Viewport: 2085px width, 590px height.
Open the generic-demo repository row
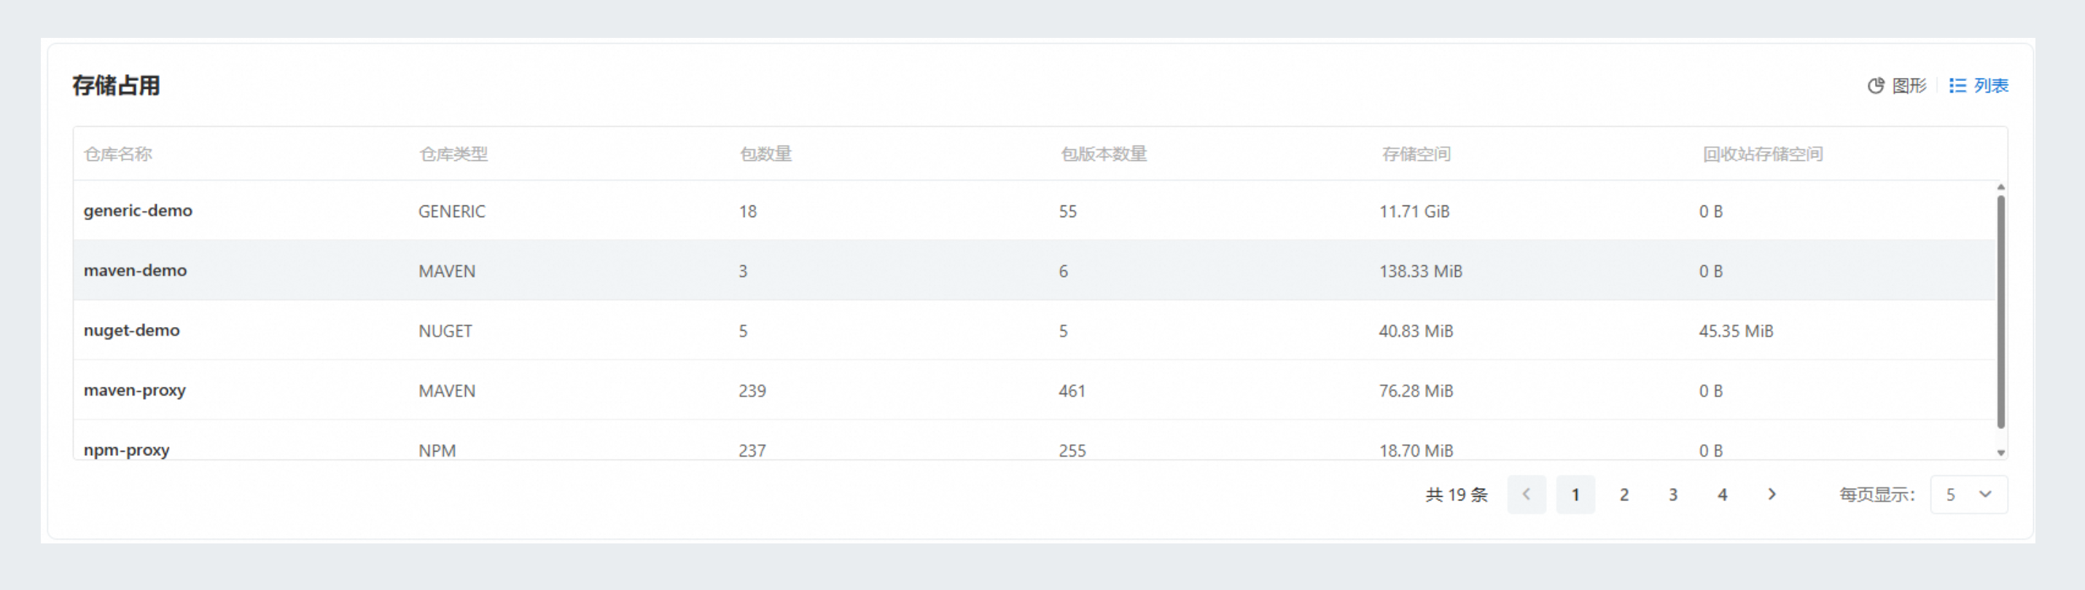(x=138, y=211)
